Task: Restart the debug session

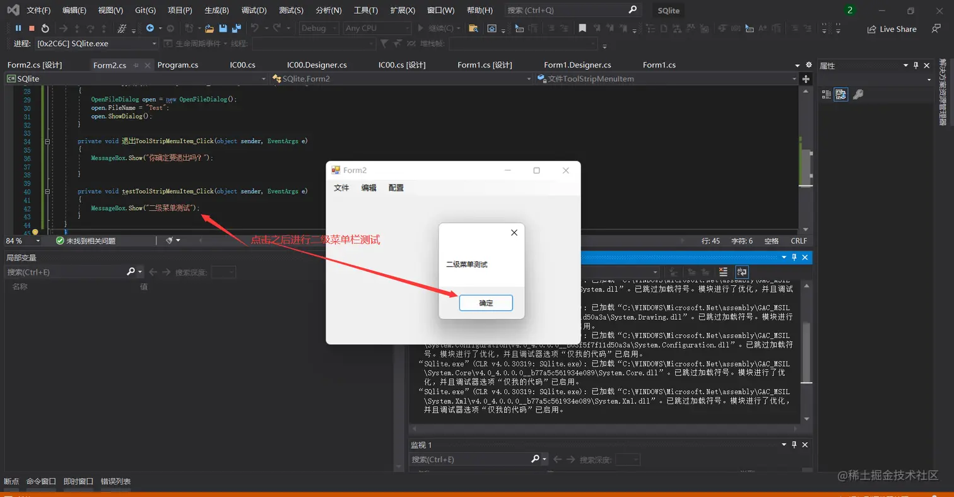Action: coord(45,28)
